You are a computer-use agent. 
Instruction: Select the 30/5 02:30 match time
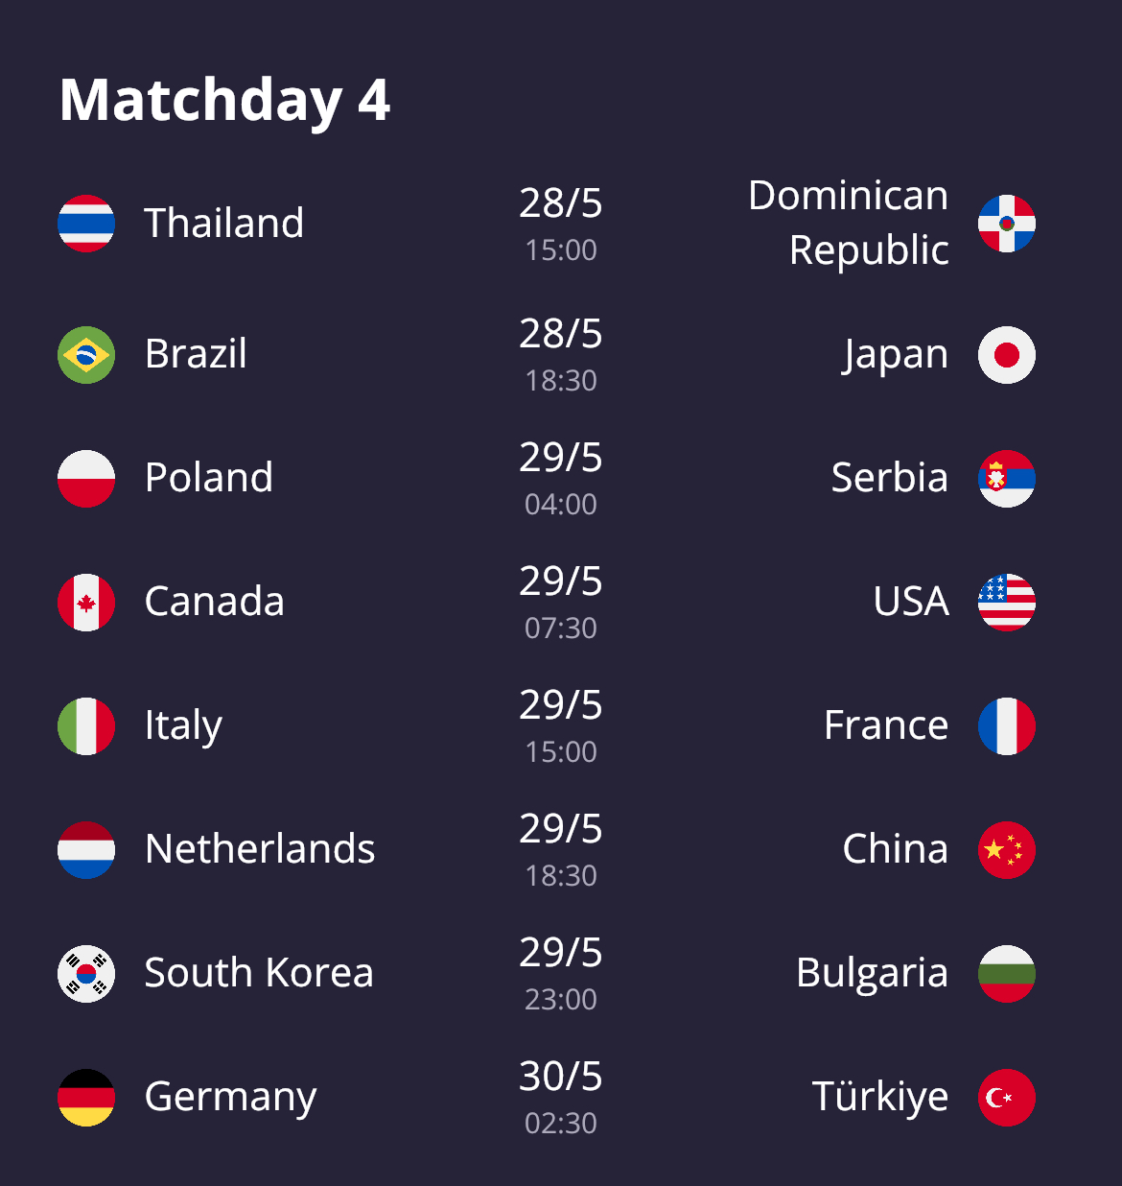coord(561,1098)
